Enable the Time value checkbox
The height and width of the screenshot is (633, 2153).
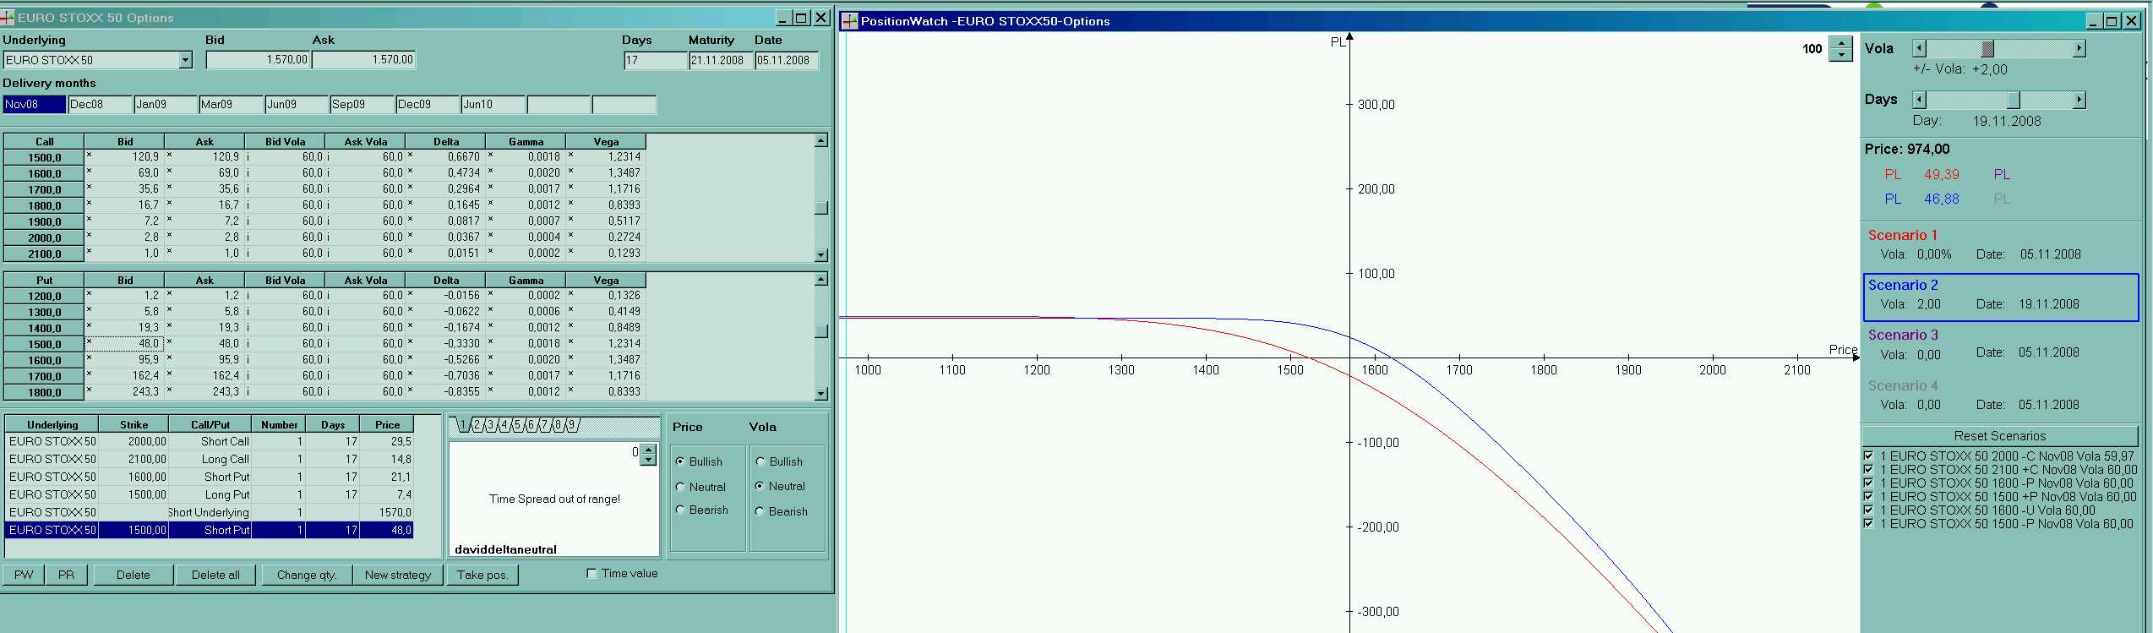tap(591, 573)
